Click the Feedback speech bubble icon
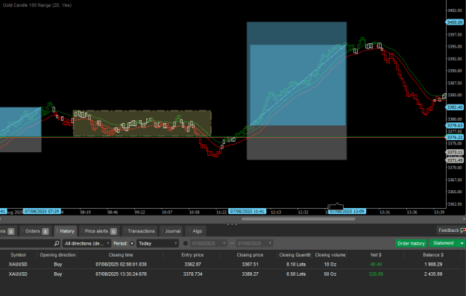 point(463,230)
